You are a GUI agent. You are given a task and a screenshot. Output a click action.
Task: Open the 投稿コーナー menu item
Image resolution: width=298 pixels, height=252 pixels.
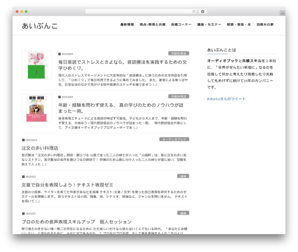pyautogui.click(x=181, y=24)
